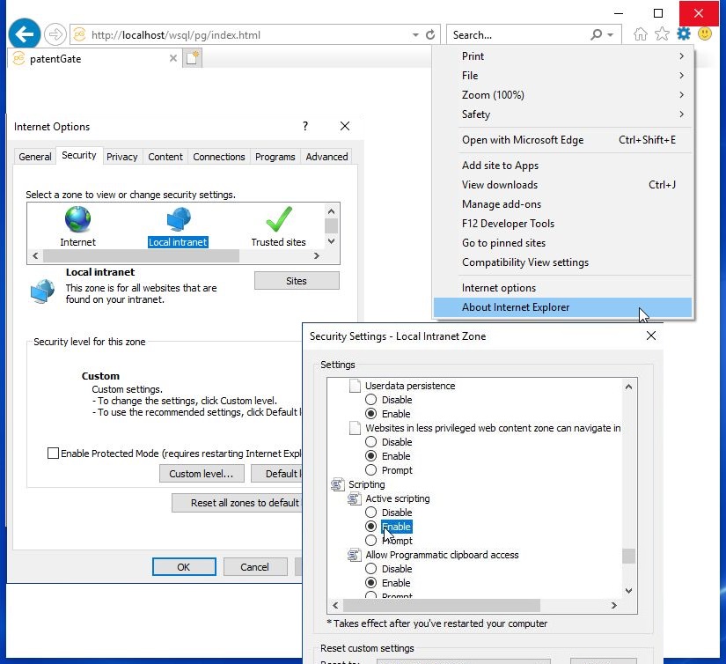
Task: Switch to the General tab
Action: point(35,157)
